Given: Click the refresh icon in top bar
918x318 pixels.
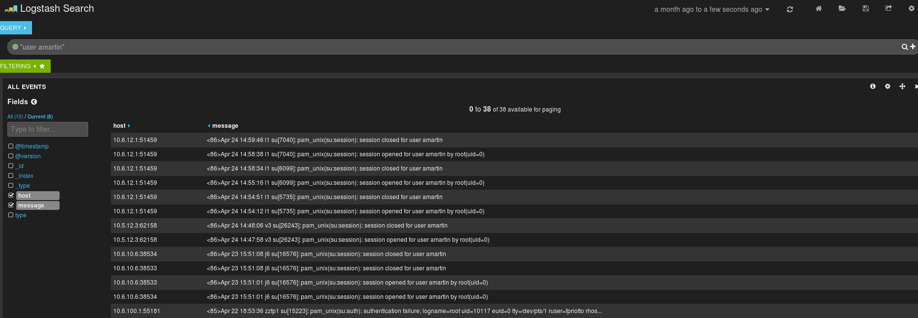Looking at the screenshot, I should click(x=790, y=9).
